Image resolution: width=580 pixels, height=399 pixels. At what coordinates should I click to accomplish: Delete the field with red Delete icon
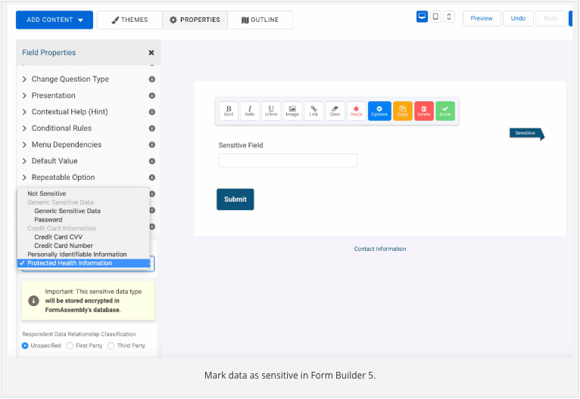(424, 111)
